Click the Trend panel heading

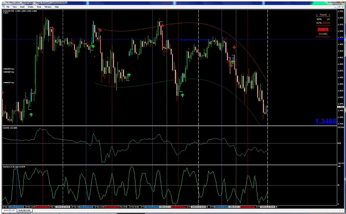pyautogui.click(x=323, y=15)
